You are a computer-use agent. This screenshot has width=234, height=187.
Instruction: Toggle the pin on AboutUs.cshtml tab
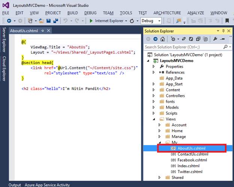[43, 31]
